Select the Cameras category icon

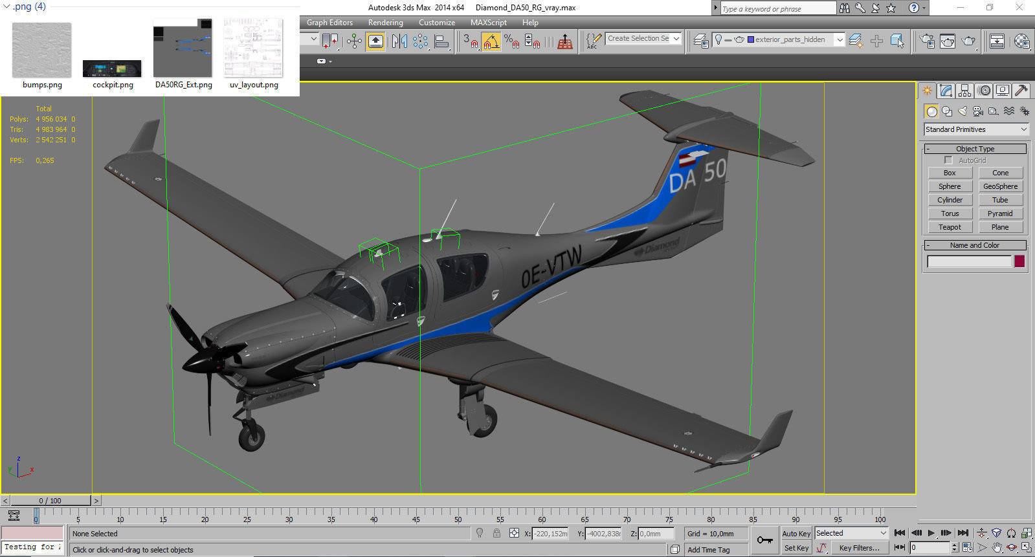978,111
